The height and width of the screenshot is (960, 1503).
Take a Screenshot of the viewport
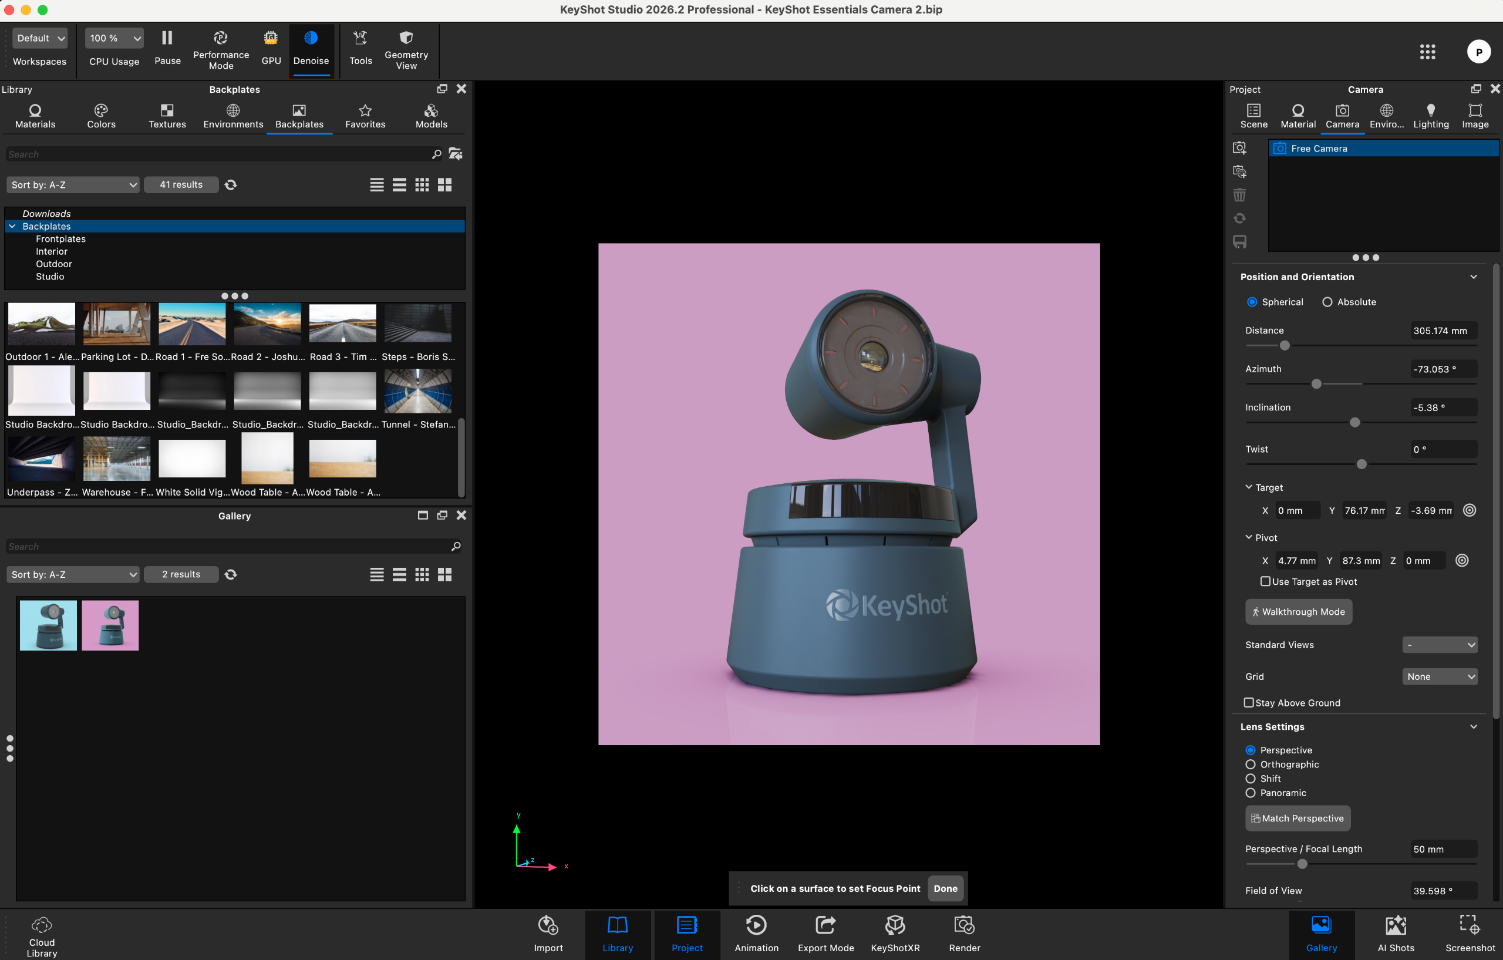point(1470,934)
